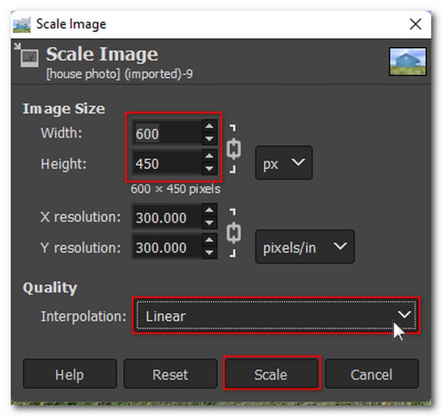Image resolution: width=443 pixels, height=417 pixels.
Task: Click the 'Image Size' section heading
Action: click(x=64, y=109)
